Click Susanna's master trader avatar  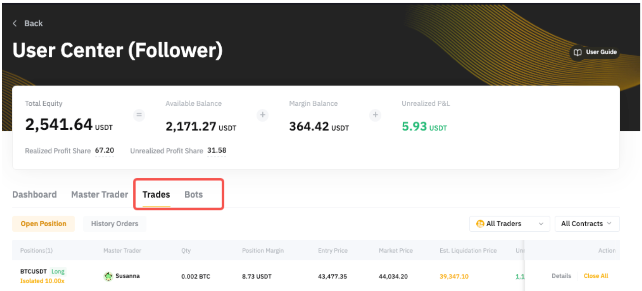pyautogui.click(x=108, y=276)
